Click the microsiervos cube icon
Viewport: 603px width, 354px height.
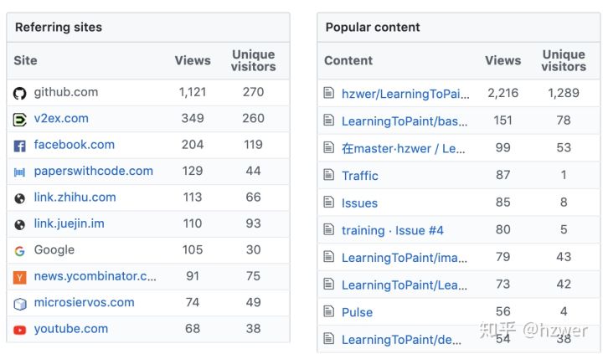point(20,303)
